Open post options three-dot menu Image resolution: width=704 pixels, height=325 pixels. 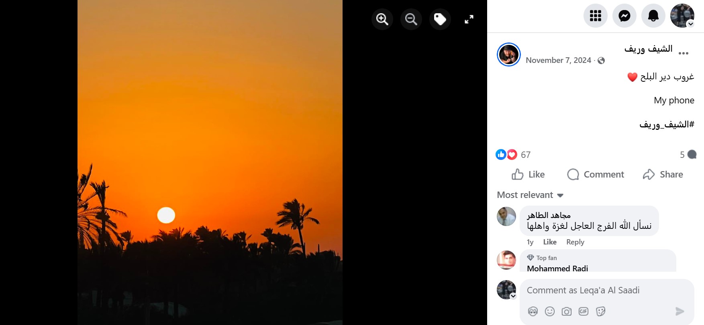pyautogui.click(x=683, y=53)
